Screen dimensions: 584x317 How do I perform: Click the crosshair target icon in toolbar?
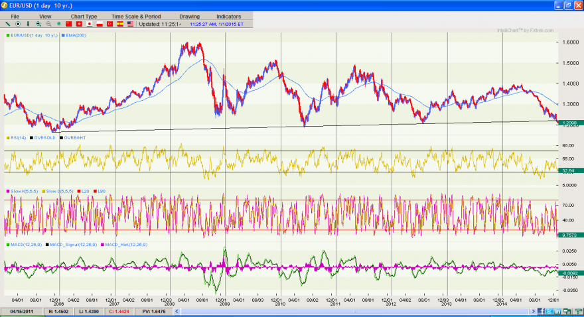tap(17, 24)
